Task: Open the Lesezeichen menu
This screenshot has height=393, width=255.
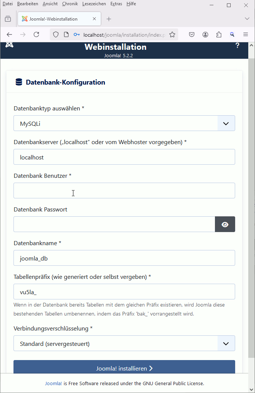Action: pos(94,4)
